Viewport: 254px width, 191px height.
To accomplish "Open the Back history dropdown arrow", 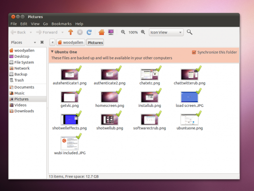I will pyautogui.click(x=30, y=32).
